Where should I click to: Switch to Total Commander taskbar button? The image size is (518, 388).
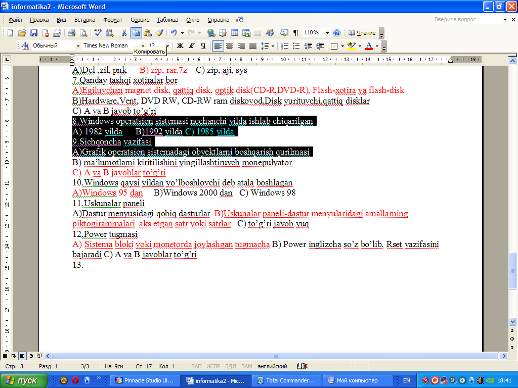coord(286,380)
